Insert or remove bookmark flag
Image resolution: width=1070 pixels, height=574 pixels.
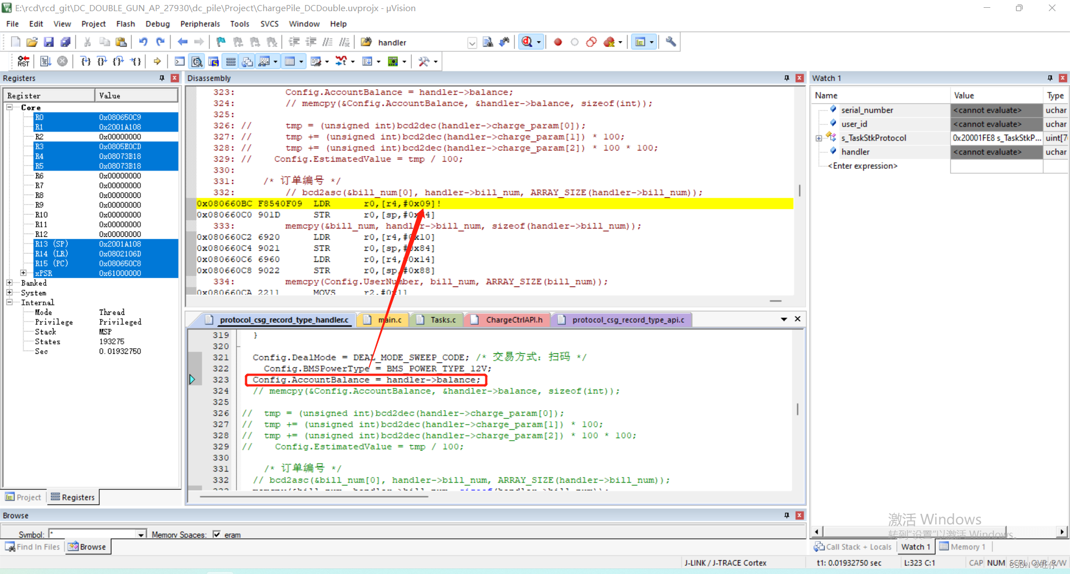point(221,42)
